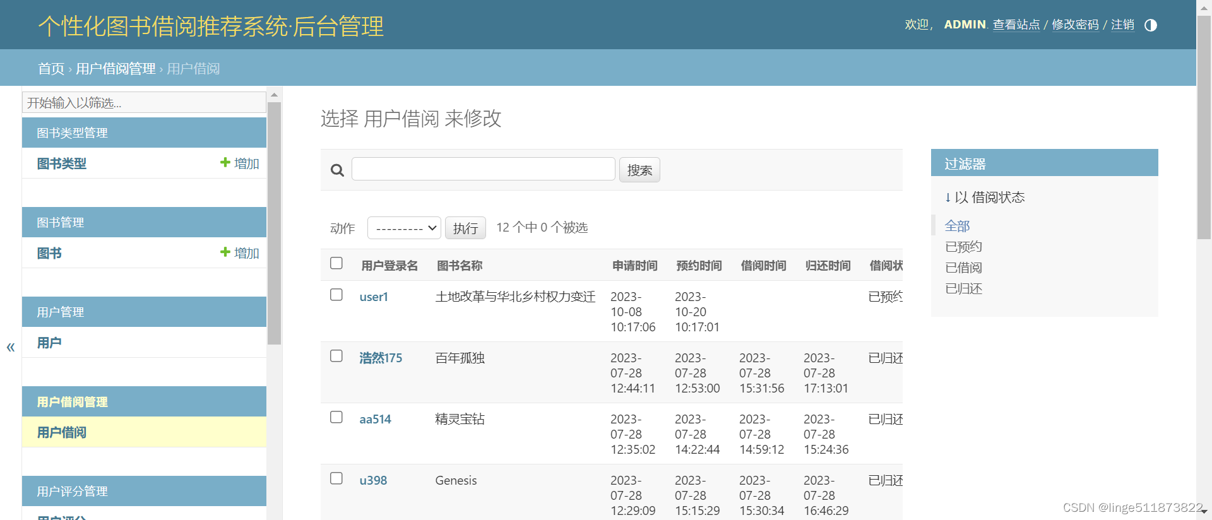Image resolution: width=1212 pixels, height=520 pixels.
Task: Click the page vertical scrollbar thumb
Action: pos(1204,126)
